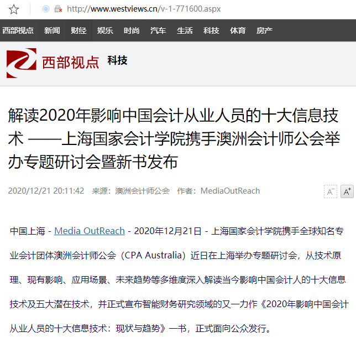
Task: Open the 科技 navigation item
Action: [x=211, y=30]
